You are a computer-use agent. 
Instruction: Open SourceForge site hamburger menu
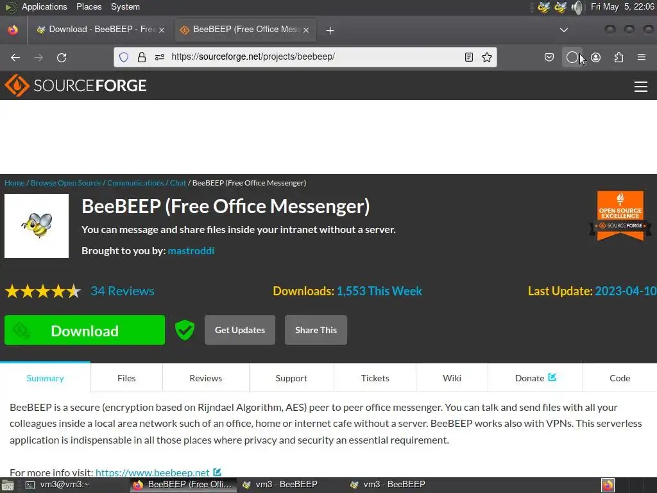[x=641, y=87]
